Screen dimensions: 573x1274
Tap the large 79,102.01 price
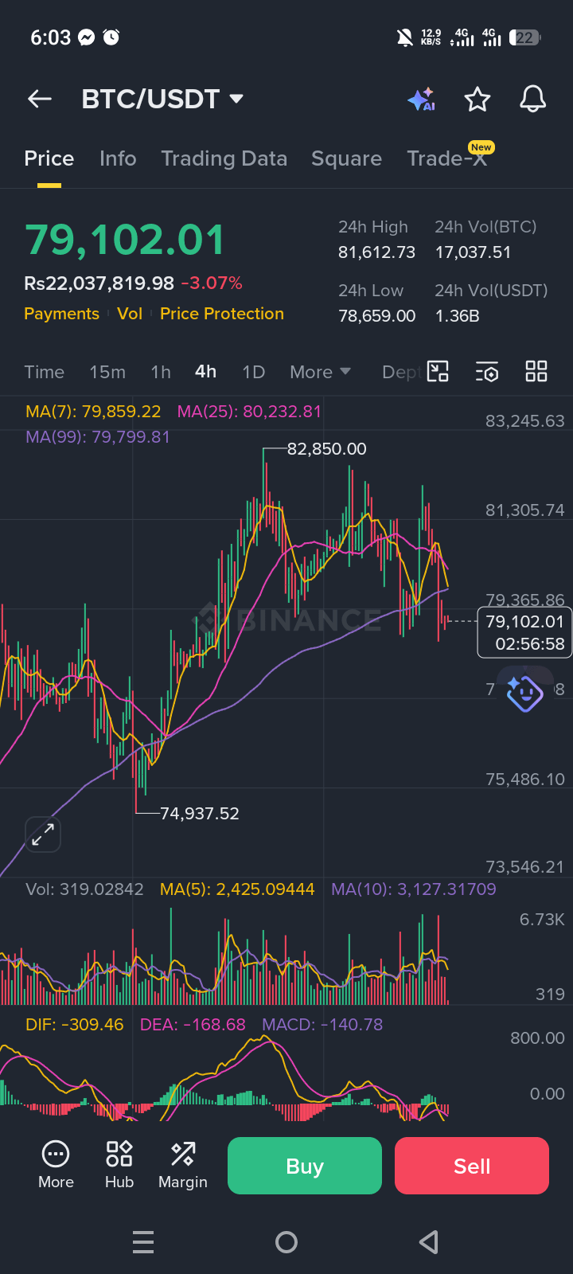tap(125, 240)
